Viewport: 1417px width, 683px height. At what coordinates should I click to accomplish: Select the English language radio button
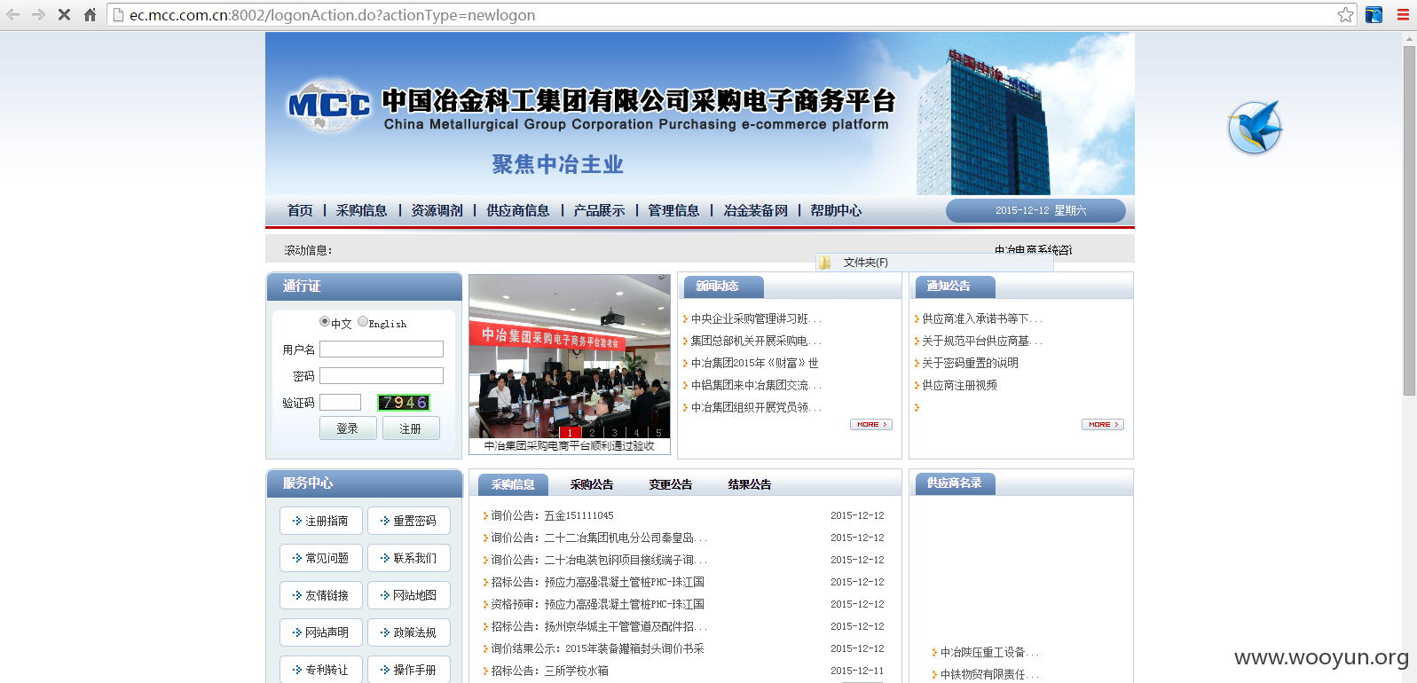pos(363,322)
